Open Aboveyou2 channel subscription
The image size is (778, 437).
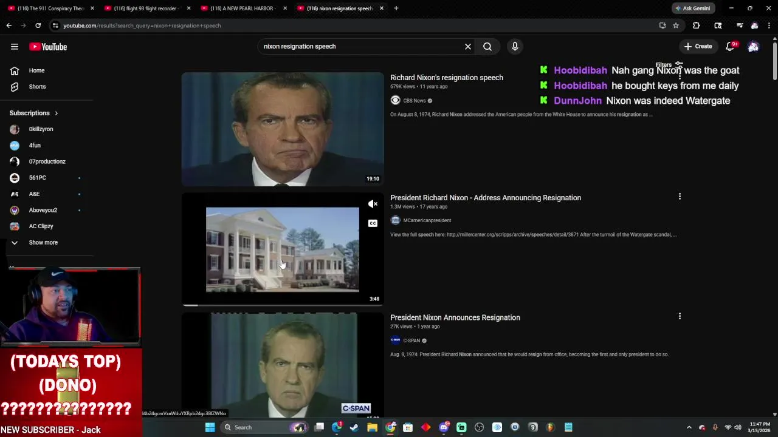coord(43,210)
